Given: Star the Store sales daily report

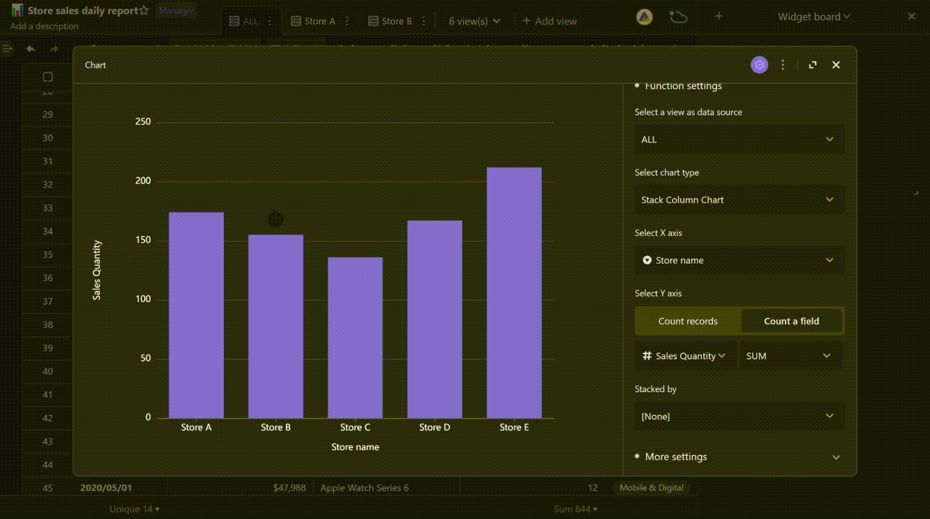Looking at the screenshot, I should (x=144, y=10).
